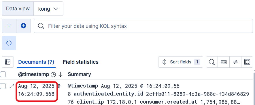Check the first document row checkbox
The height and width of the screenshot is (105, 255).
[3, 86]
